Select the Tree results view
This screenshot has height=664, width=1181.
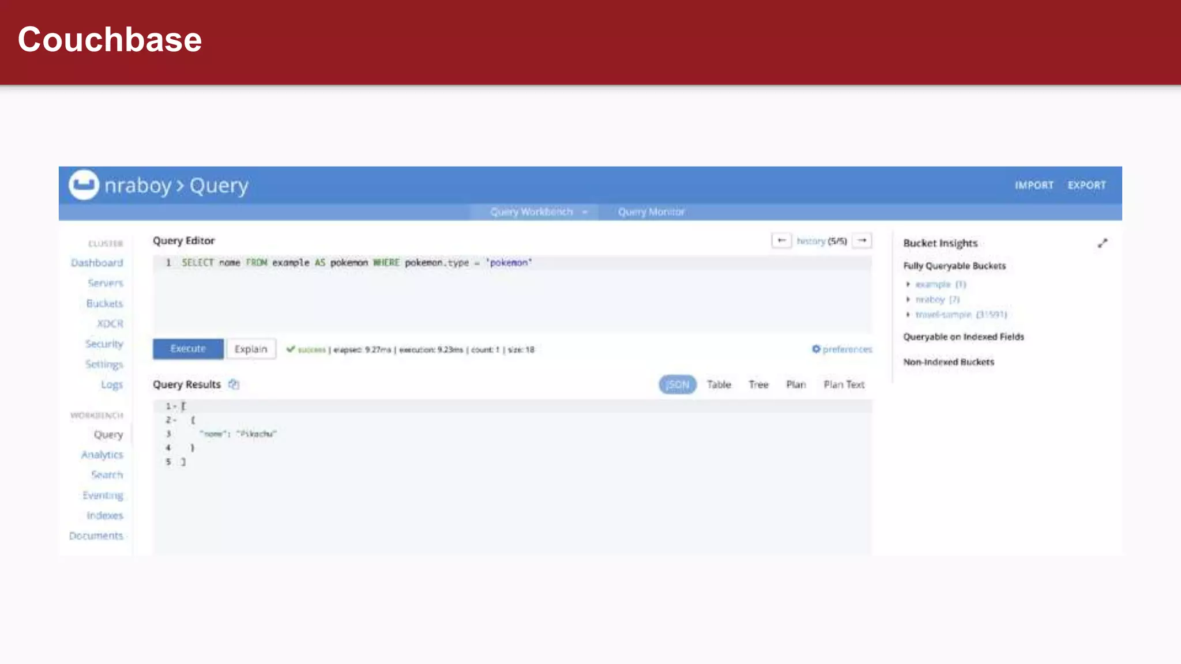tap(758, 384)
